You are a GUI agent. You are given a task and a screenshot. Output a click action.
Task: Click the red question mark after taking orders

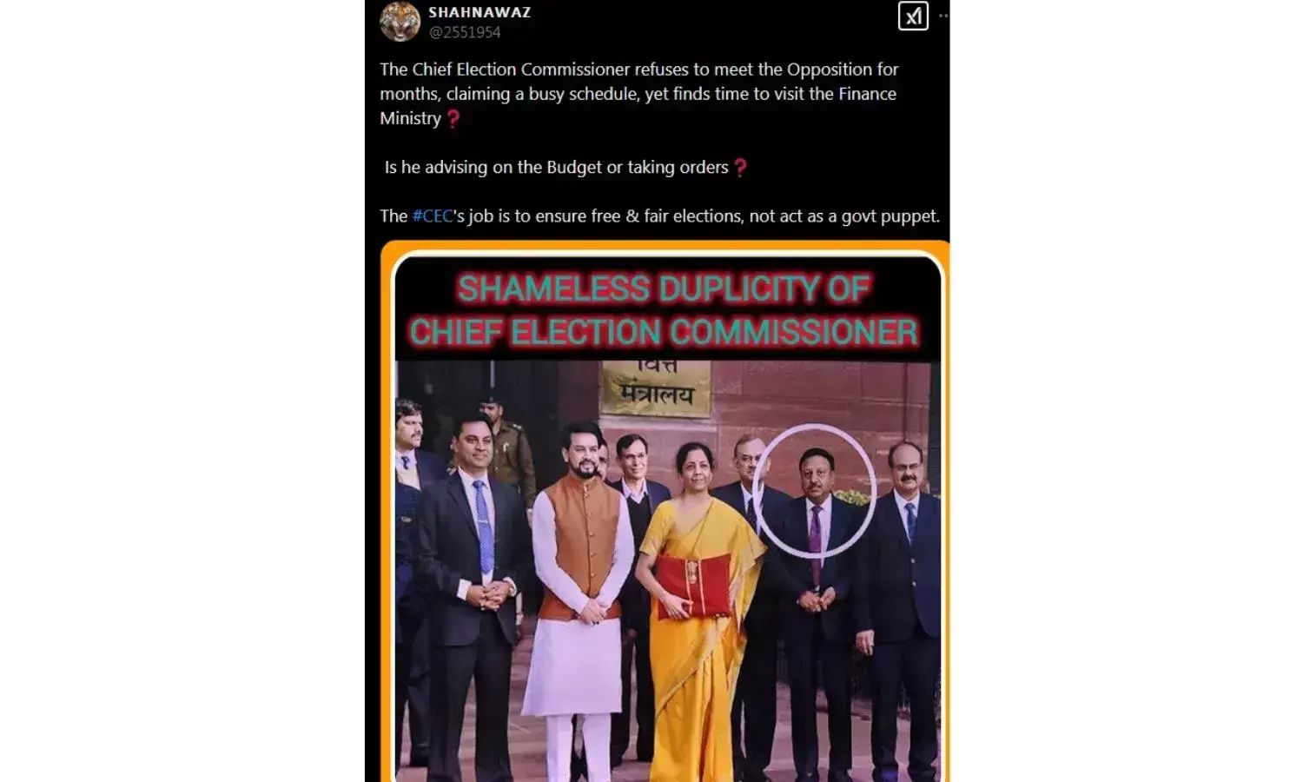pyautogui.click(x=740, y=168)
